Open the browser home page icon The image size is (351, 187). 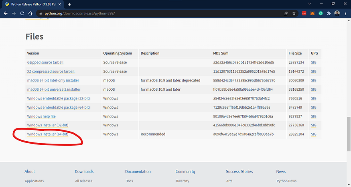[x=30, y=13]
